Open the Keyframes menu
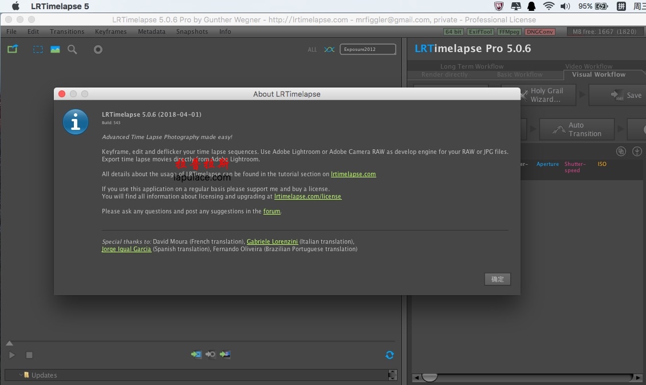The width and height of the screenshot is (646, 385). (x=111, y=31)
